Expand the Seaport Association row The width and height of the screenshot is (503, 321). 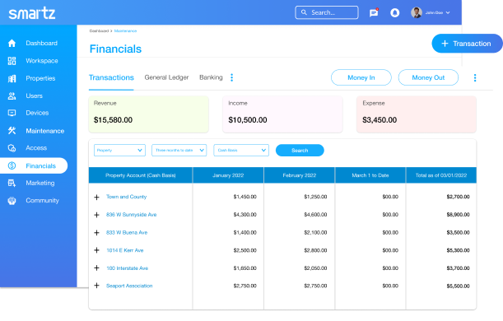[96, 286]
